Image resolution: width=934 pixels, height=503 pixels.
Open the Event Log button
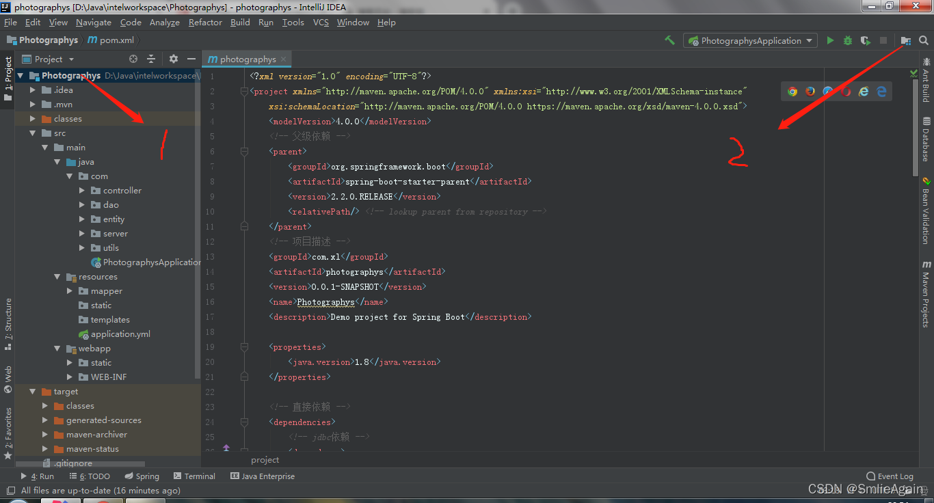[x=890, y=476]
